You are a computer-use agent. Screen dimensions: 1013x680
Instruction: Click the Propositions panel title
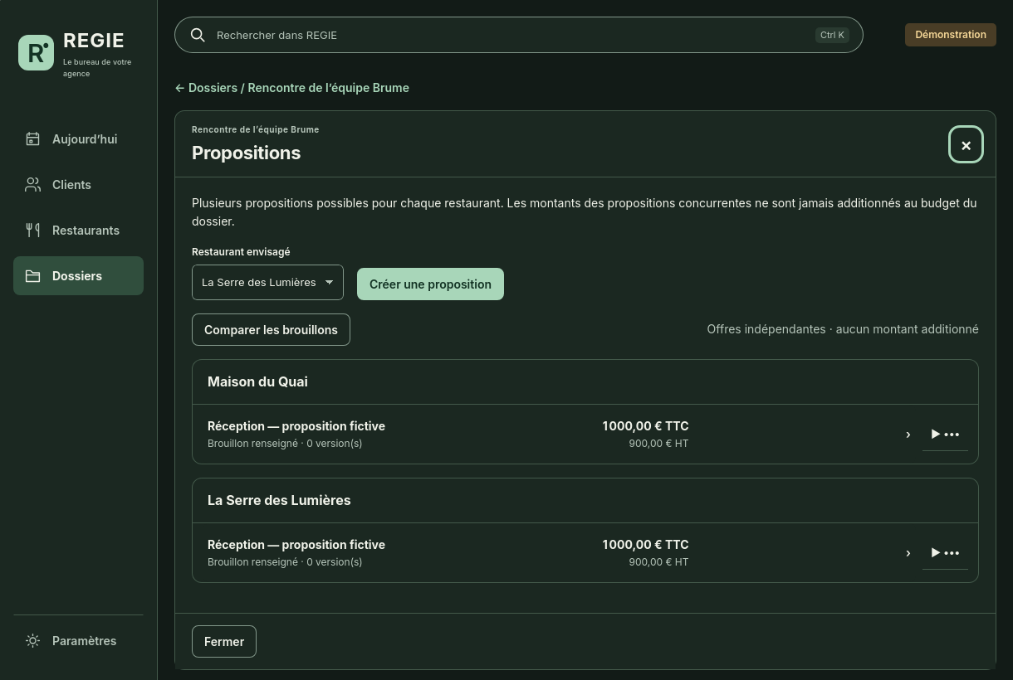pyautogui.click(x=246, y=153)
